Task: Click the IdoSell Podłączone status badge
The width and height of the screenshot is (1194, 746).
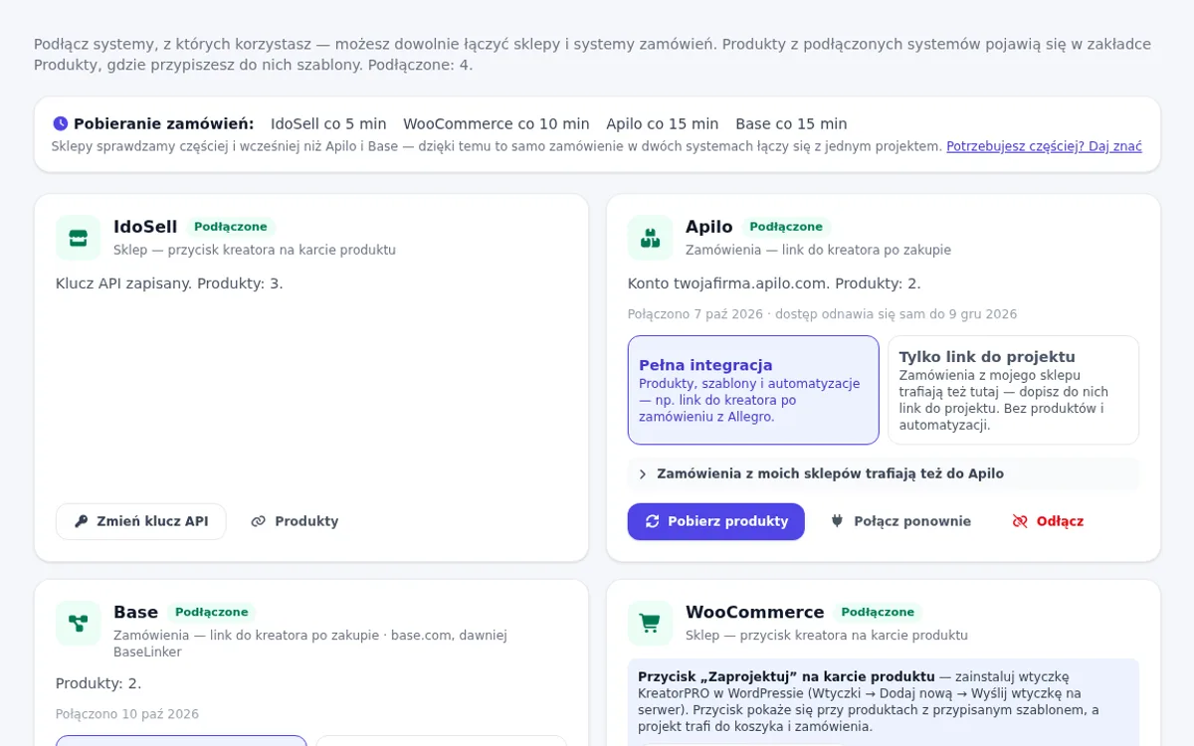Action: 231,227
